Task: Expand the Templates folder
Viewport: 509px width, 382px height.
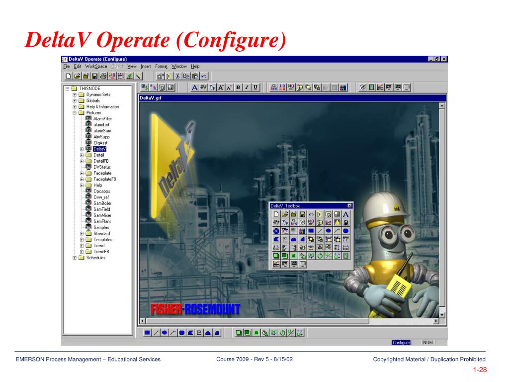Action: 82,240
